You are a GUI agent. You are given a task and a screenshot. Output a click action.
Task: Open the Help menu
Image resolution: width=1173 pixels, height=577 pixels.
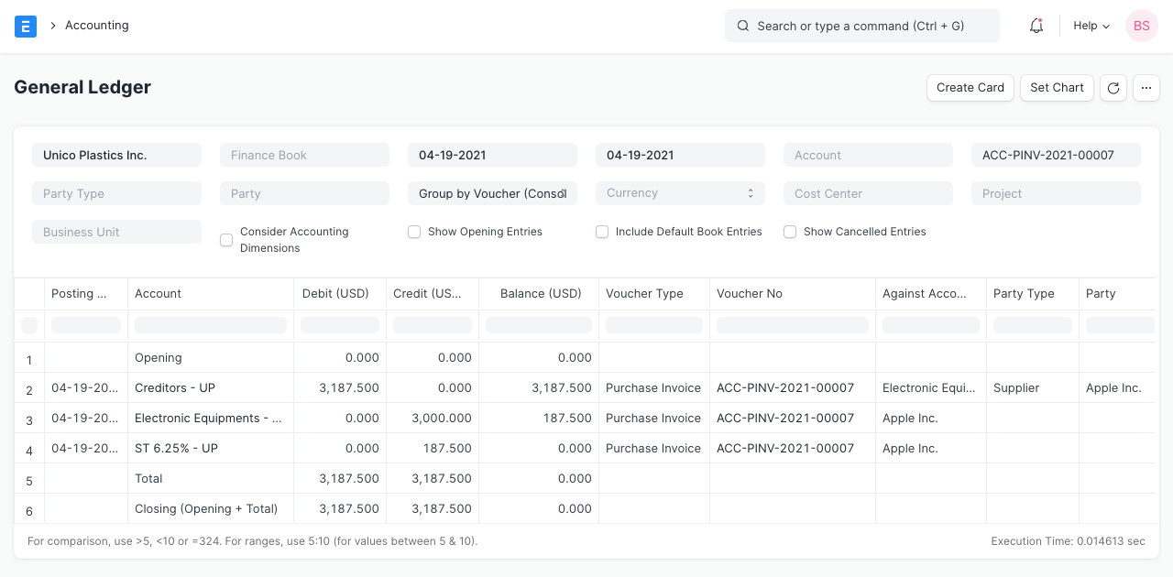tap(1084, 26)
